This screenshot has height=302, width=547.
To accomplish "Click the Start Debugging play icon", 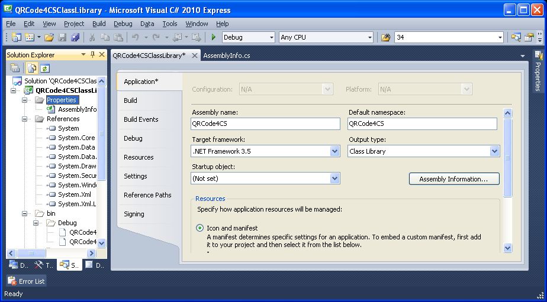I will 214,37.
